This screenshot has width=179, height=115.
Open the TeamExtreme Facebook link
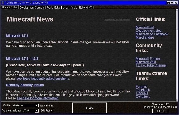(x=143, y=90)
